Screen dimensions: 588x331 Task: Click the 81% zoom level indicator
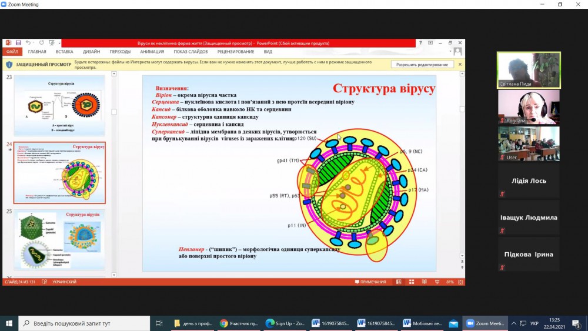tap(450, 282)
